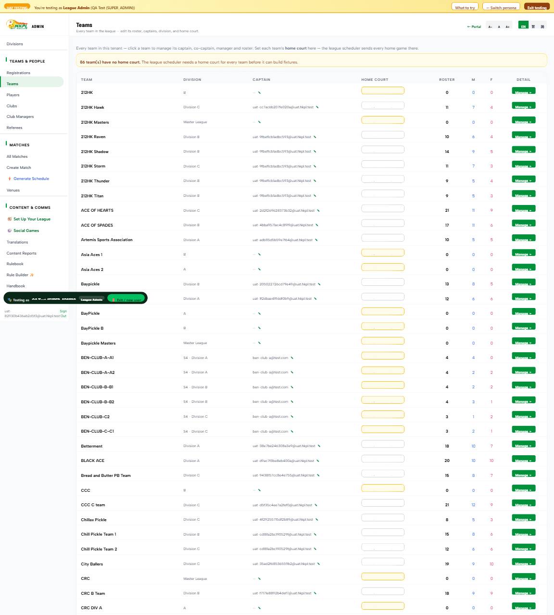The width and height of the screenshot is (554, 615).
Task: Click the Social Games dice icon
Action: click(10, 231)
